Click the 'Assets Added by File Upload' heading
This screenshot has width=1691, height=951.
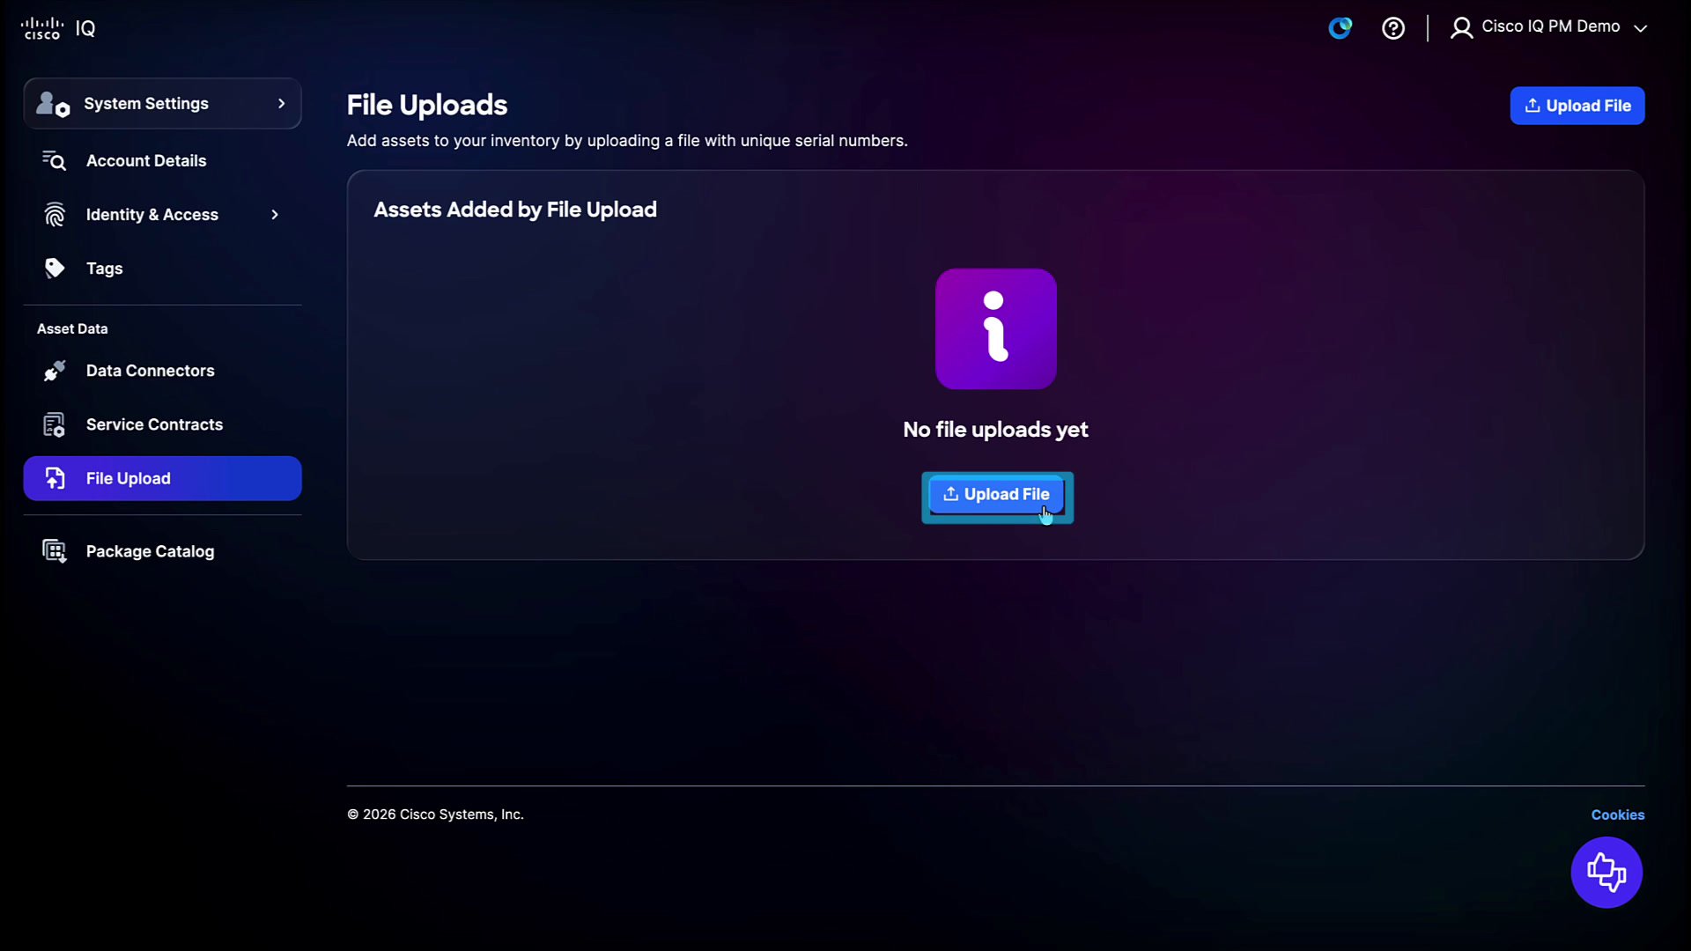pos(514,210)
